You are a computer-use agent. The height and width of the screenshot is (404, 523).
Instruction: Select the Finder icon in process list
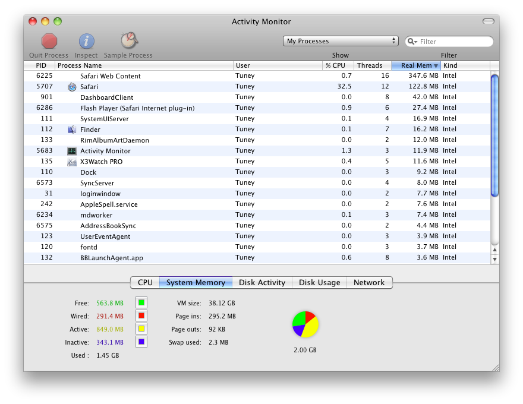pos(72,130)
